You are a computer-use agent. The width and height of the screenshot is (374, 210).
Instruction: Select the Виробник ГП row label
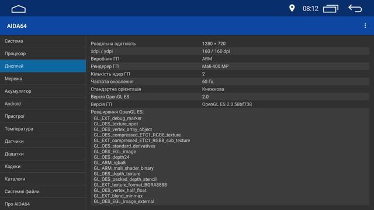[105, 59]
